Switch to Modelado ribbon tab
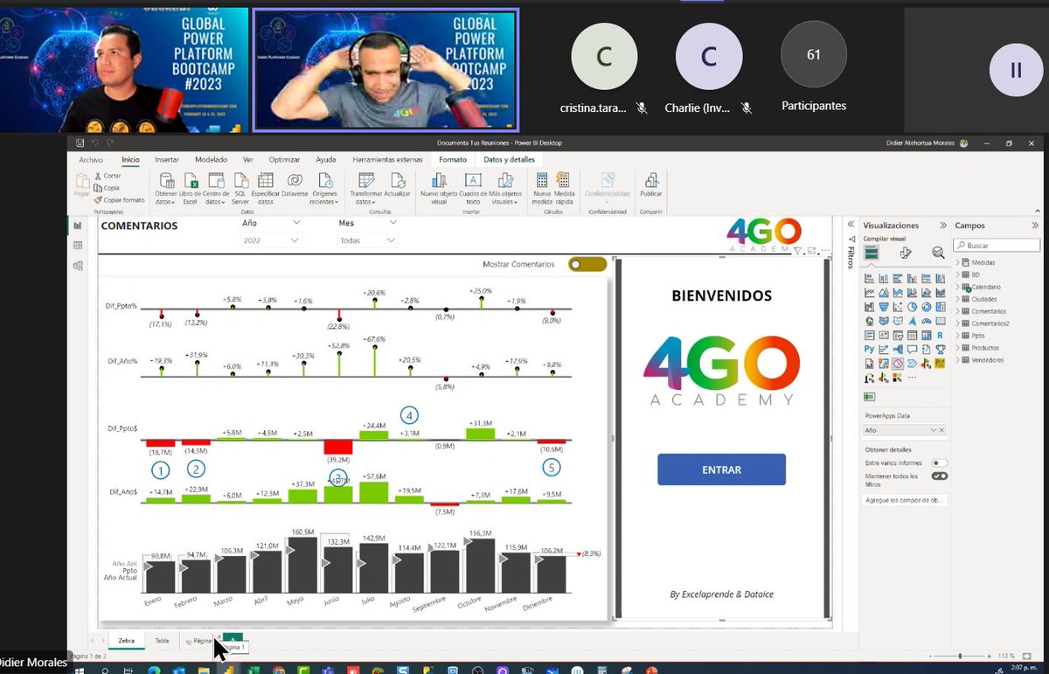 tap(211, 160)
